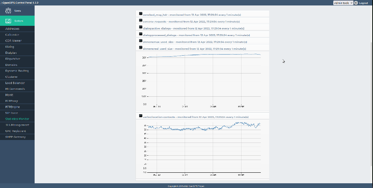This screenshot has height=188, width=373.
Task: Click the chart icon beside dialog:processed_dialogs
Action: click(x=141, y=34)
